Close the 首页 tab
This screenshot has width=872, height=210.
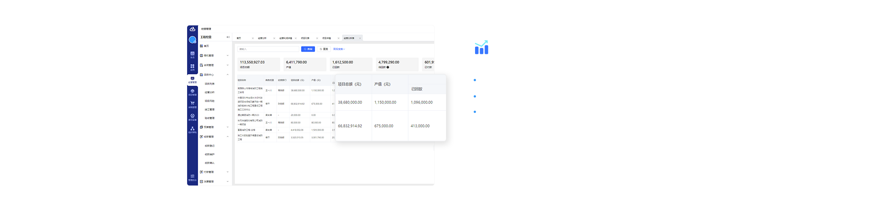tap(253, 38)
